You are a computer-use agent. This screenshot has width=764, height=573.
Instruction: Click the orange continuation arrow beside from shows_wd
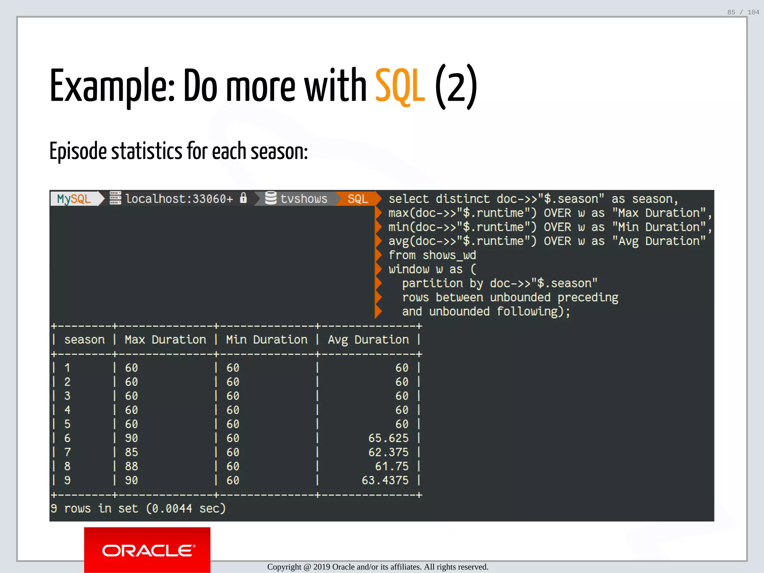(x=378, y=255)
